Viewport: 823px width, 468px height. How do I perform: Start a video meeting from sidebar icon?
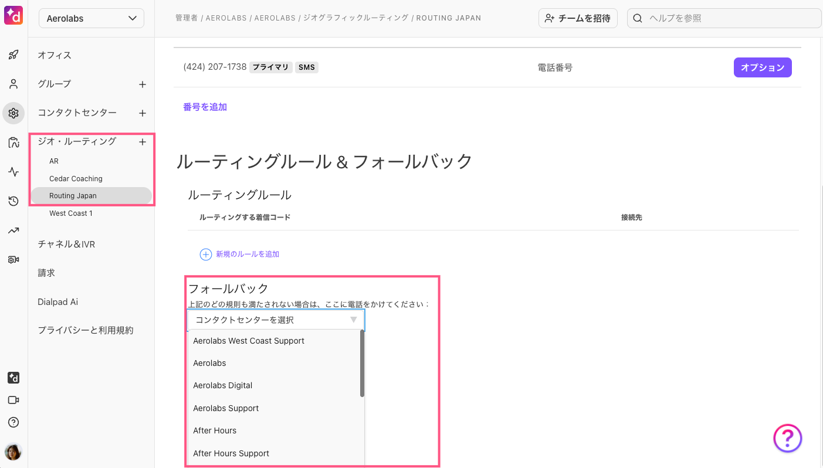[x=13, y=400]
